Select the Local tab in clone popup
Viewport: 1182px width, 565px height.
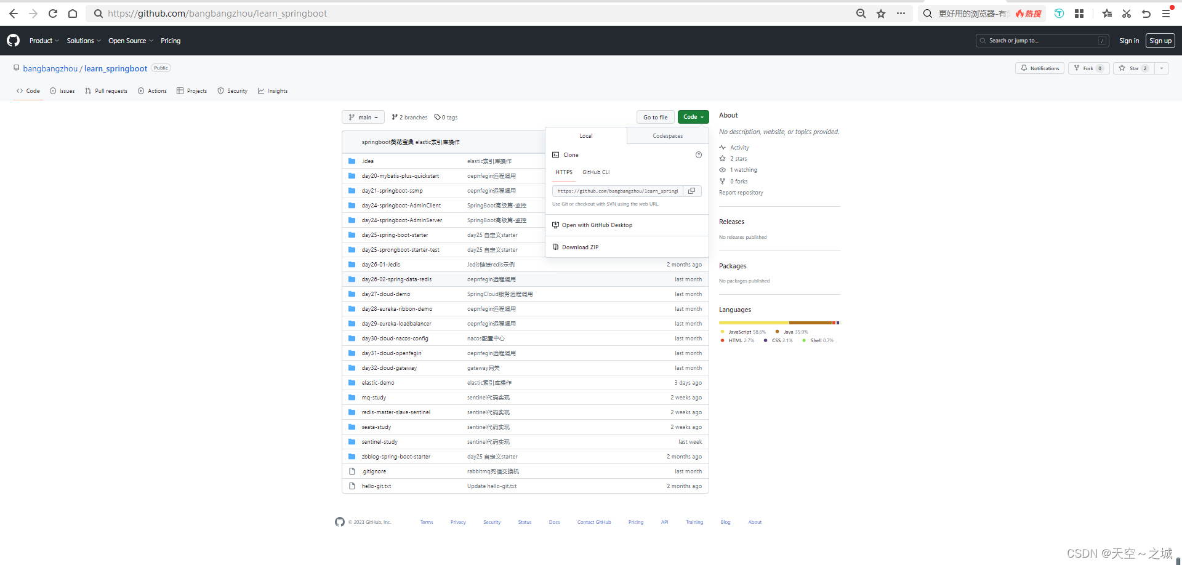coord(586,136)
